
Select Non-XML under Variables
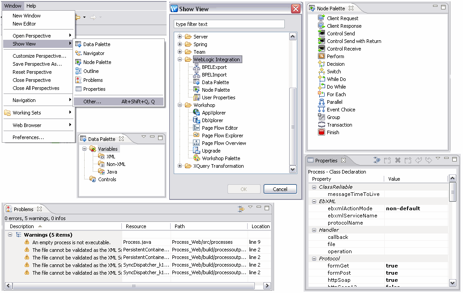pyautogui.click(x=116, y=164)
